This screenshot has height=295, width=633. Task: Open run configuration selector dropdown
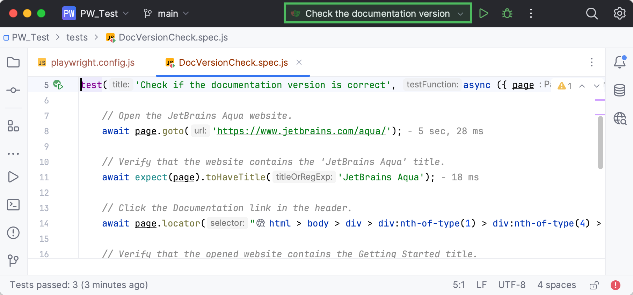pyautogui.click(x=378, y=13)
